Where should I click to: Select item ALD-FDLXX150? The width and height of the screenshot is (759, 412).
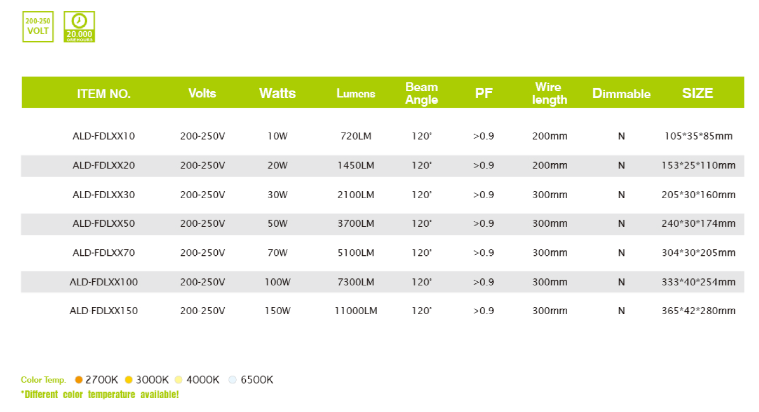click(103, 311)
